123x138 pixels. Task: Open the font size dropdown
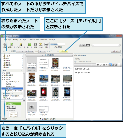(x=89, y=65)
